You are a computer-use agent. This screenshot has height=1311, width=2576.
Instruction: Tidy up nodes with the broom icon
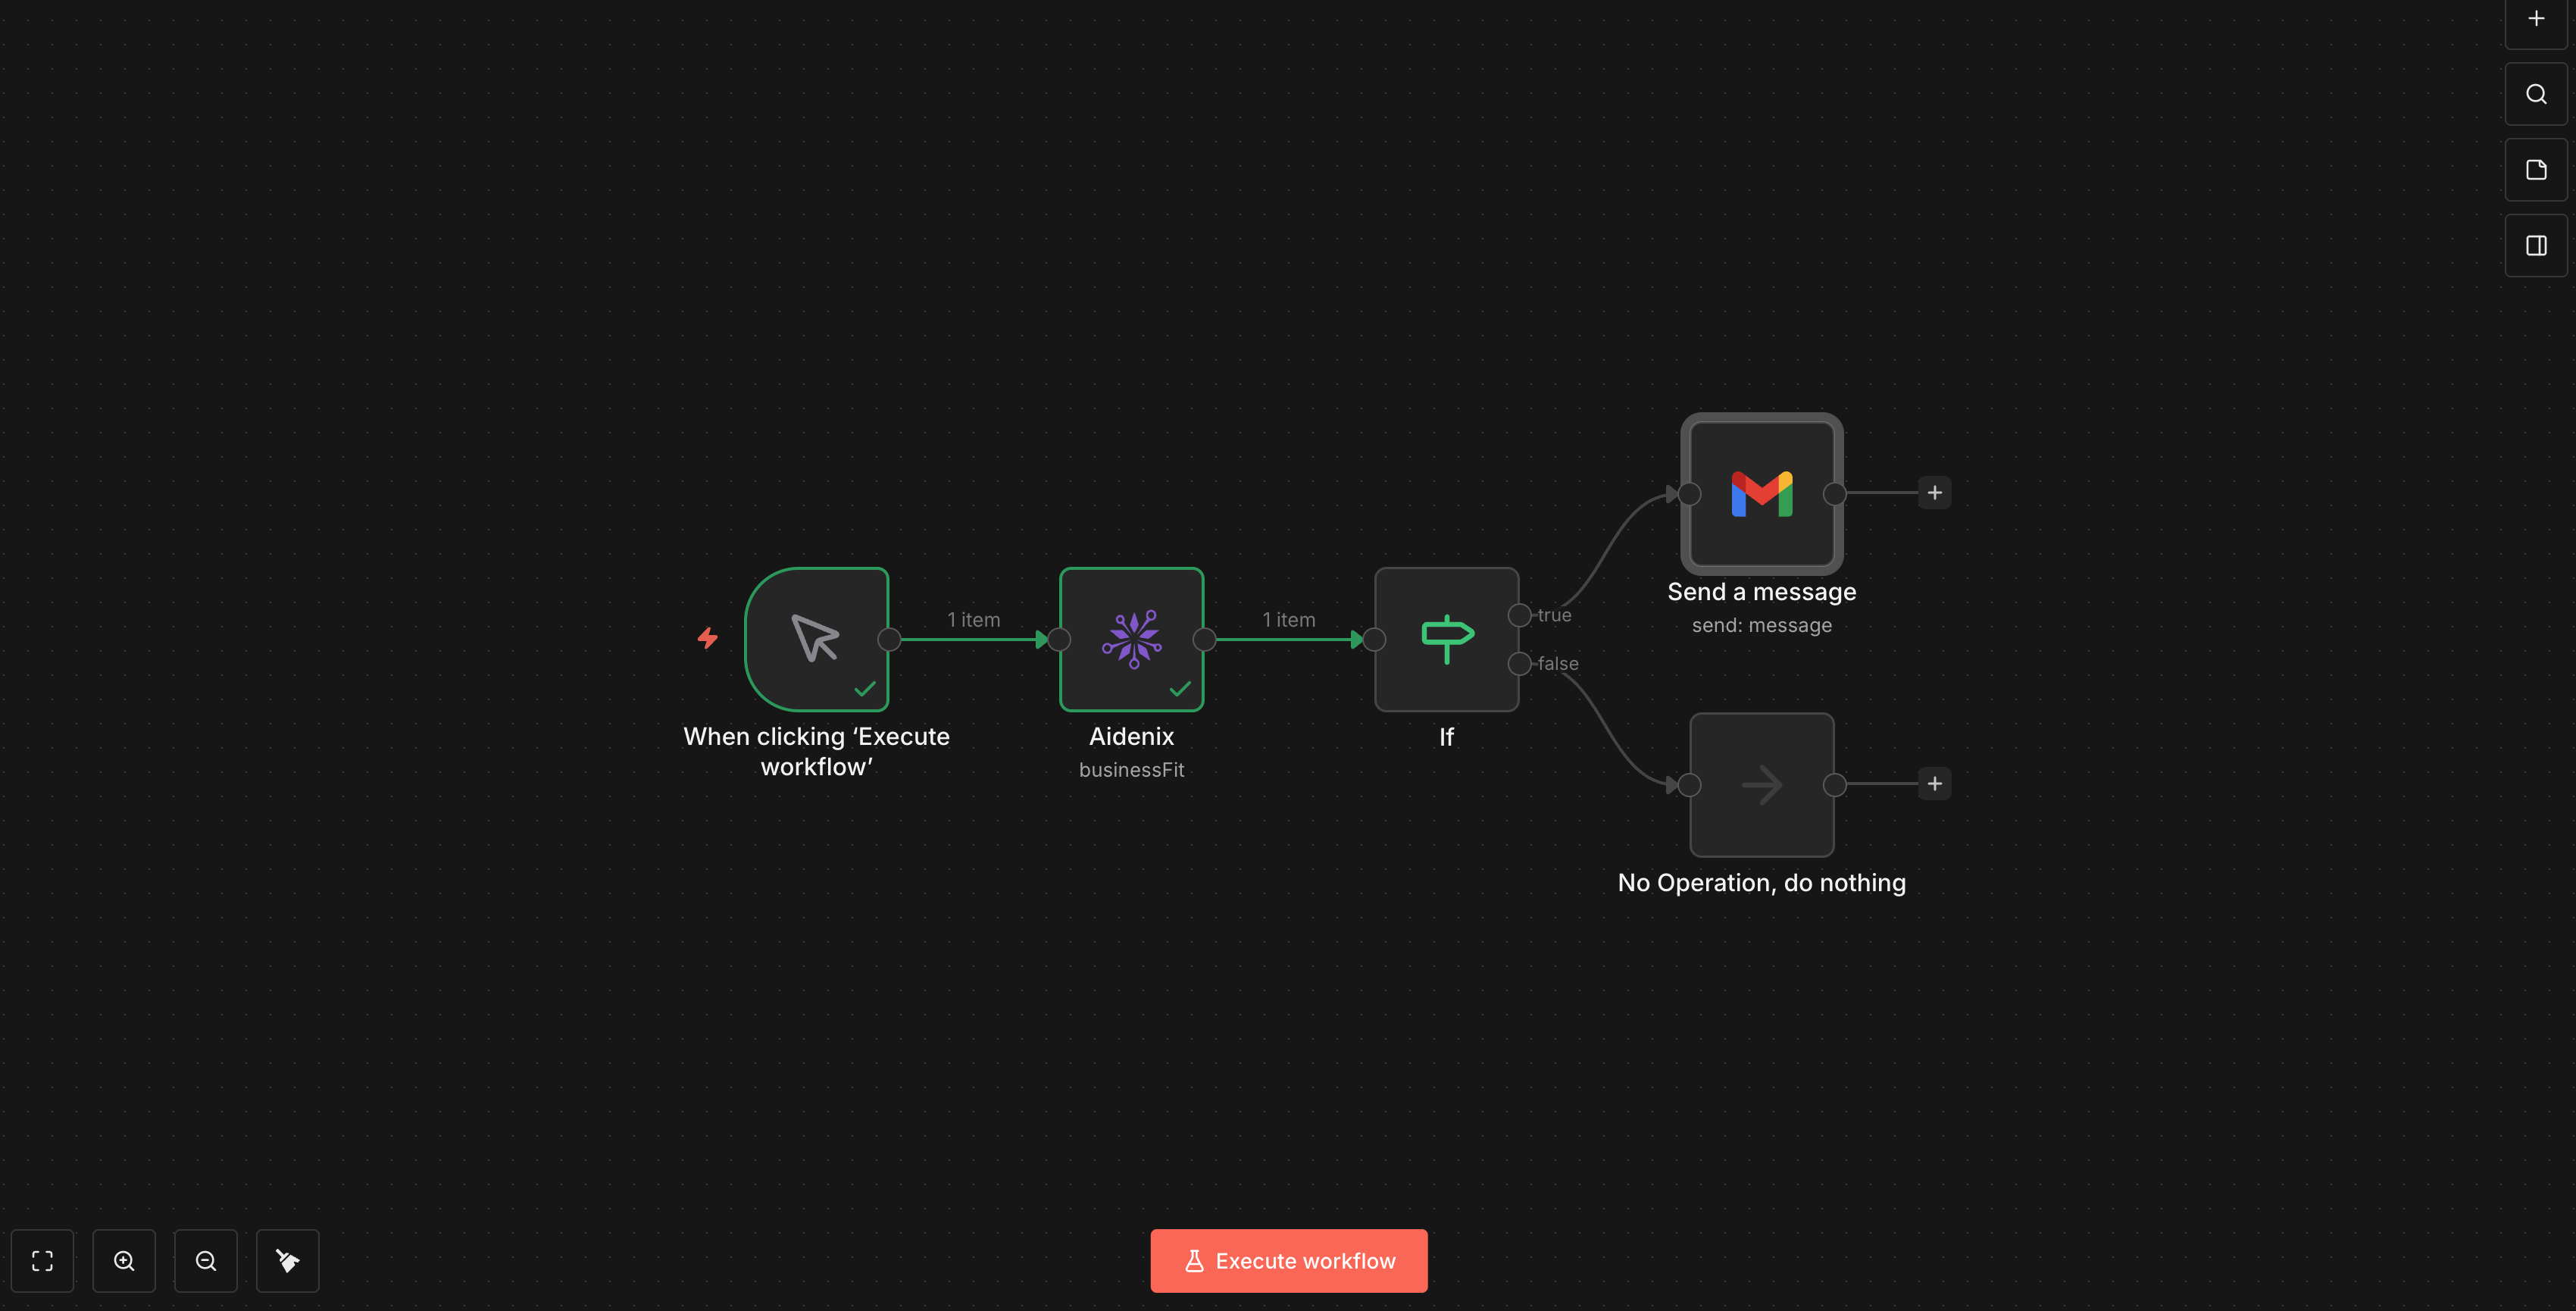288,1260
